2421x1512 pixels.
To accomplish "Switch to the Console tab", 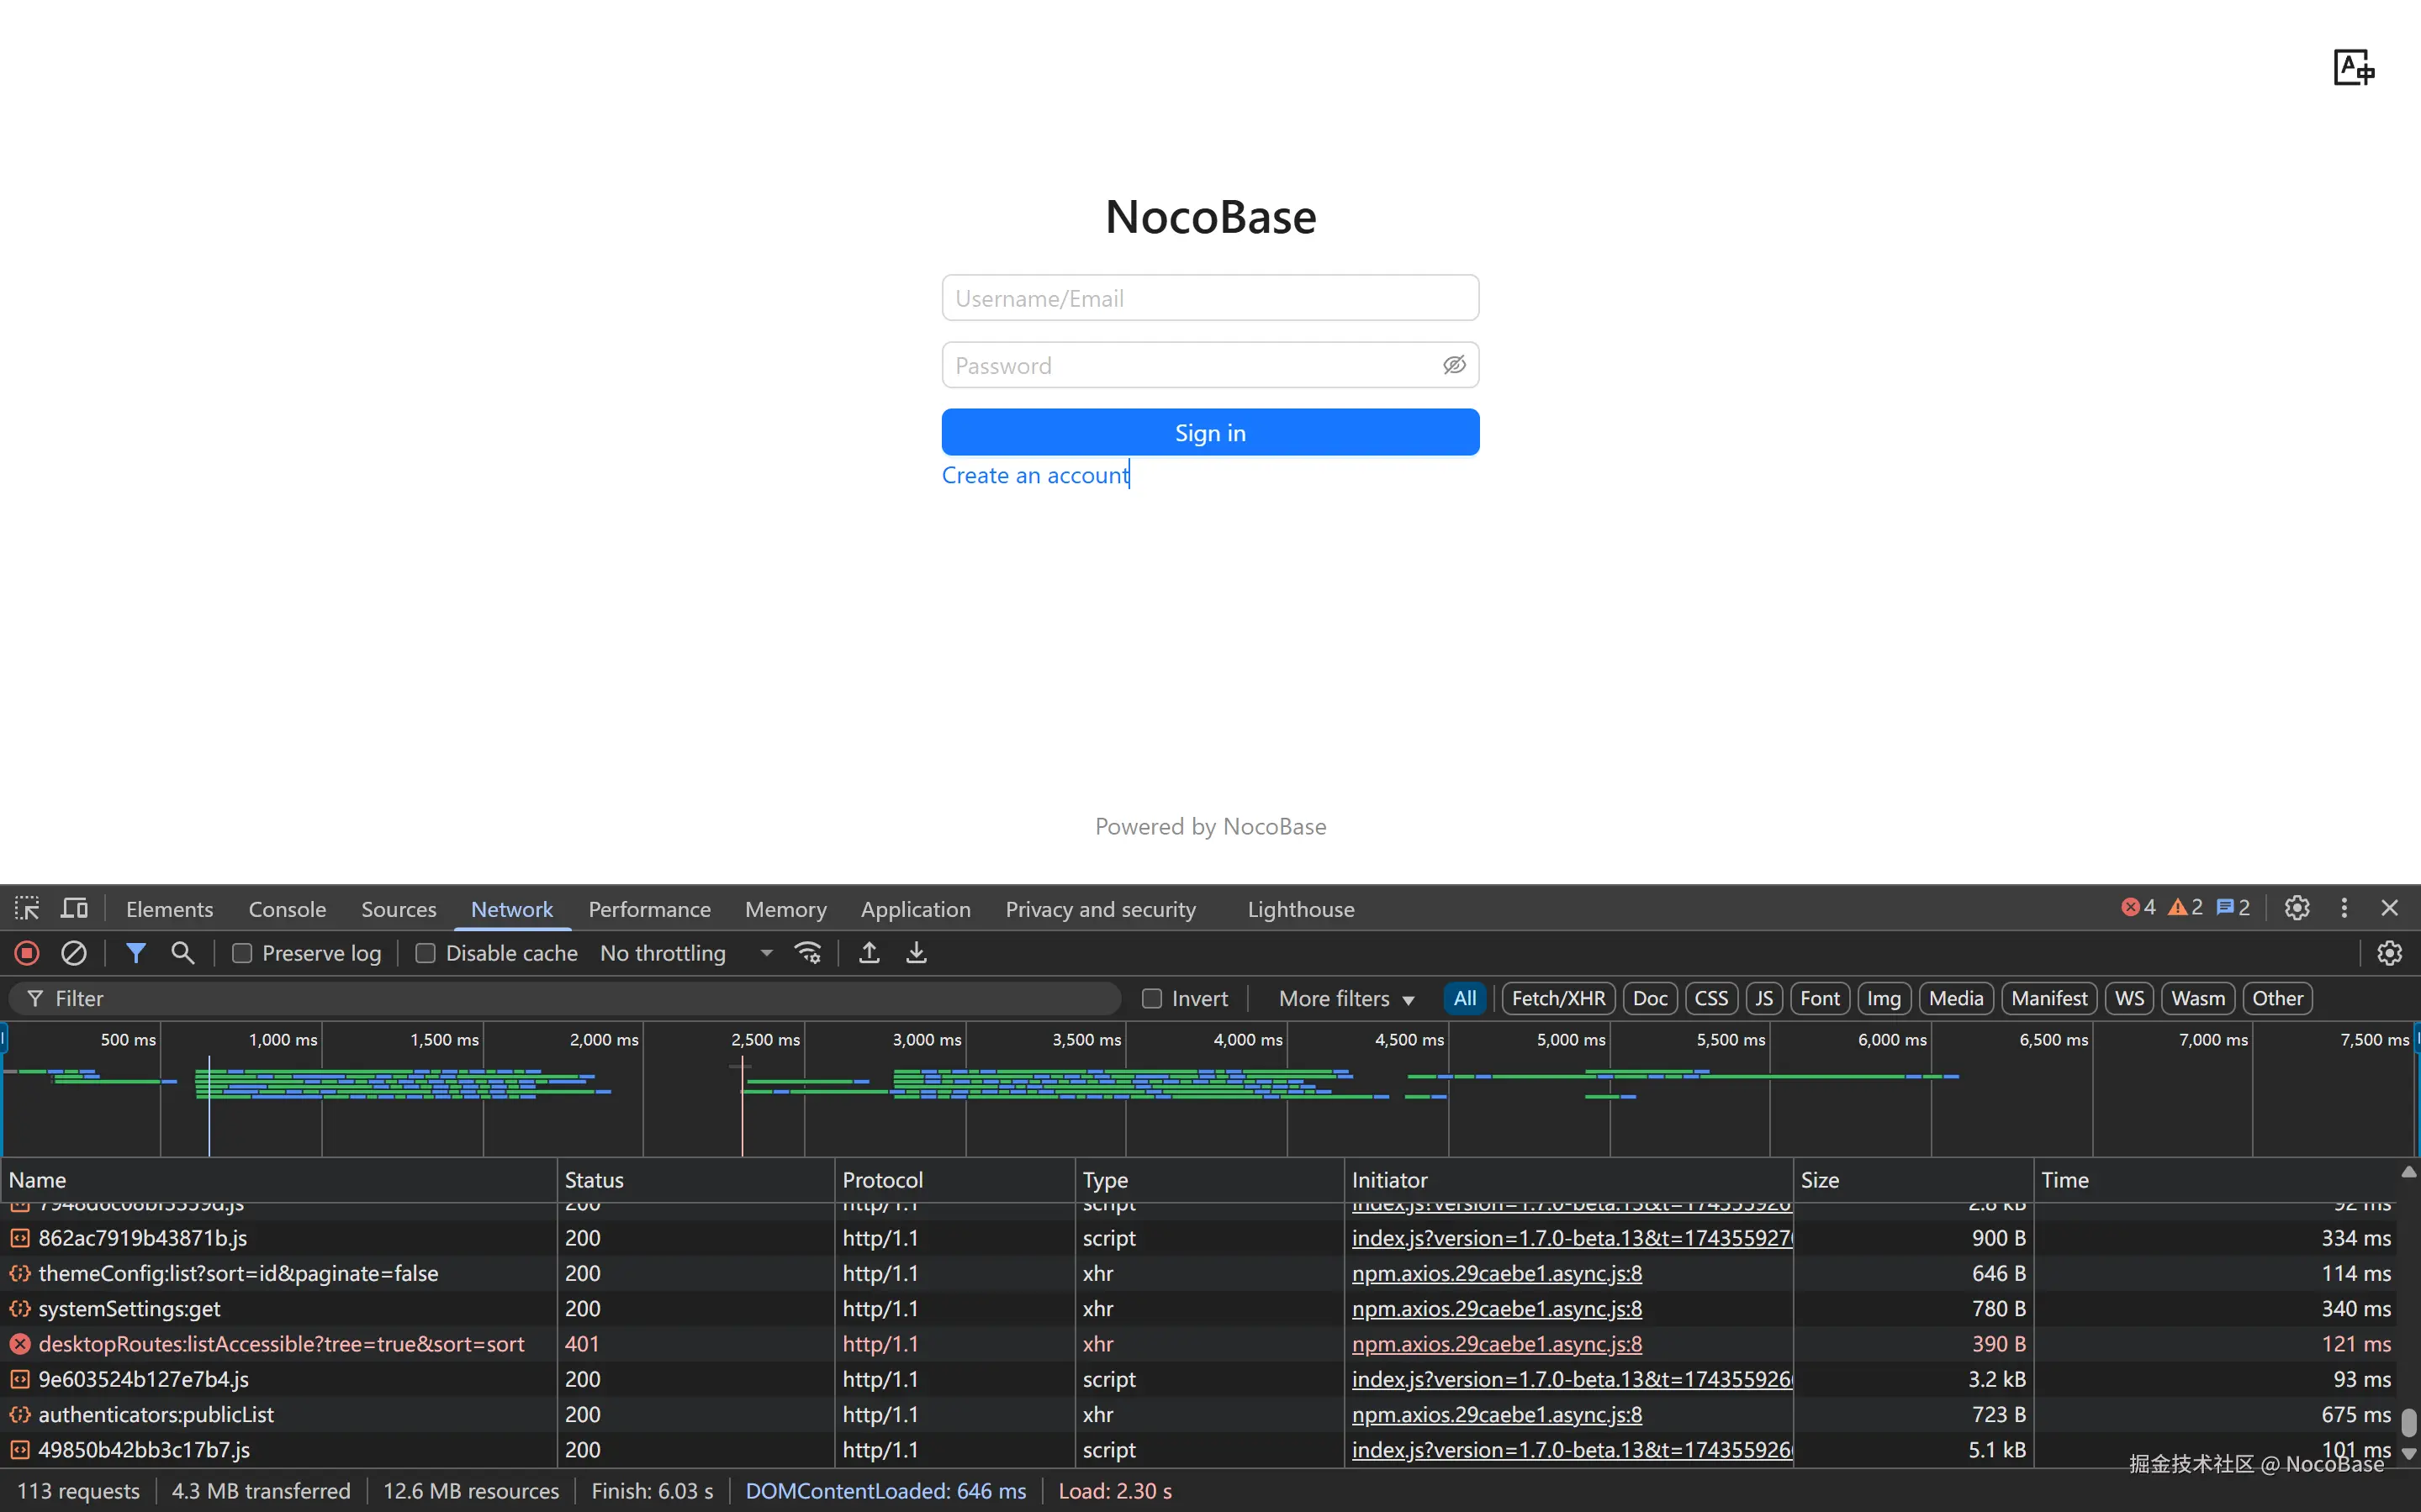I will [x=287, y=909].
